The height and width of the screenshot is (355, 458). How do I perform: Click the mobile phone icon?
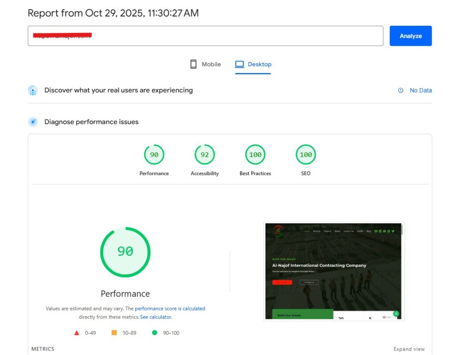tap(193, 64)
